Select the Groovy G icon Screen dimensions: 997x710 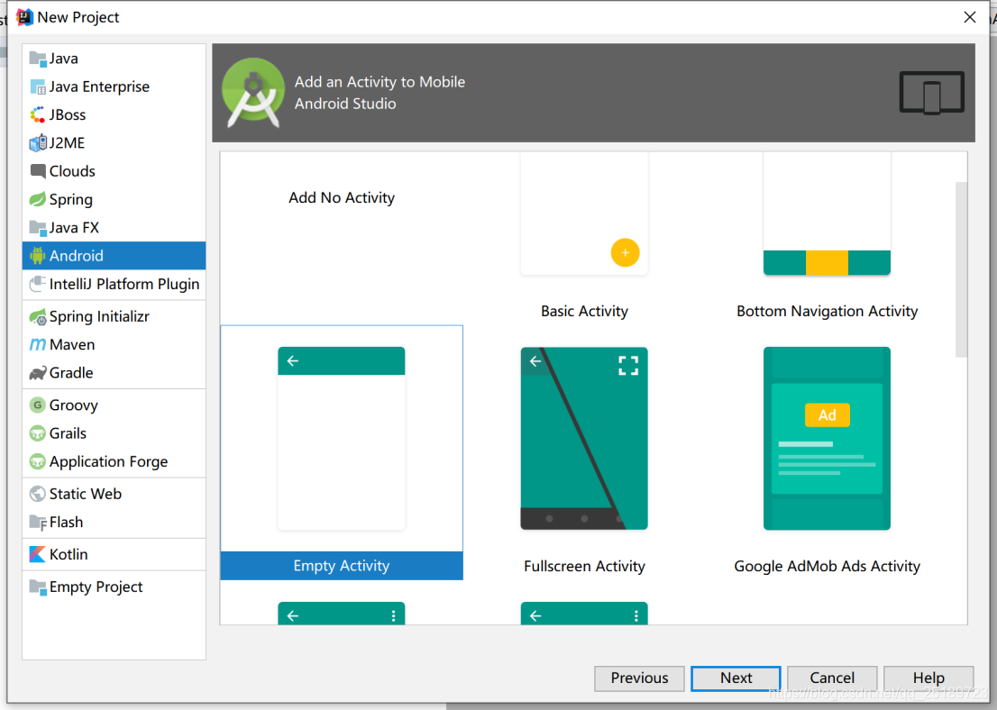38,405
